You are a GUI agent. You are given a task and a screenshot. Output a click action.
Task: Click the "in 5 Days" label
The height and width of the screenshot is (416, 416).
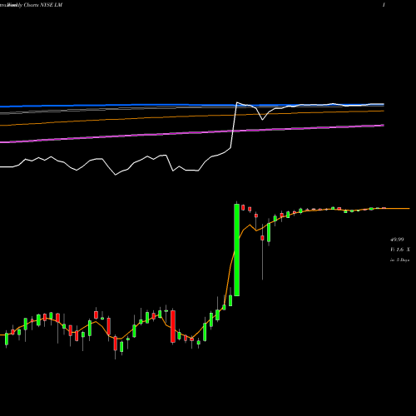[x=399, y=260]
